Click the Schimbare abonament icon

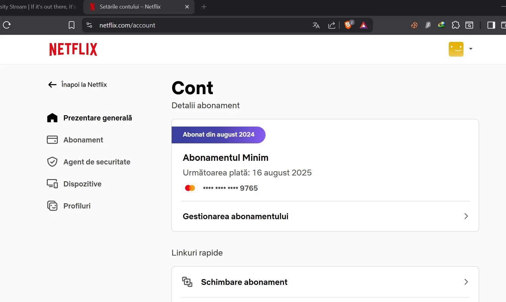click(x=187, y=282)
